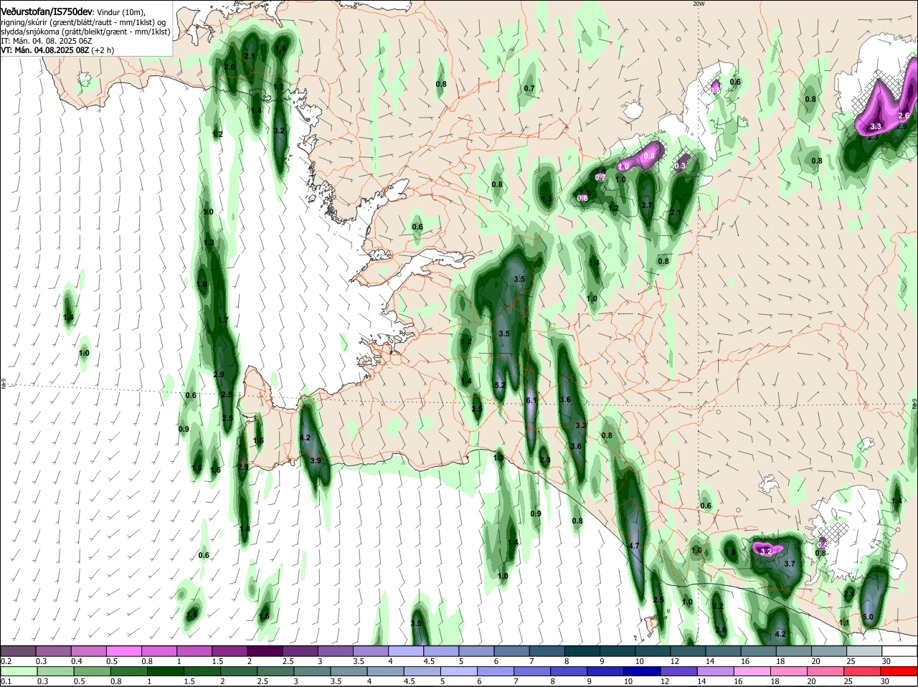918x687 pixels.
Task: Click the 30 label in the lower legend row
Action: tap(884, 681)
